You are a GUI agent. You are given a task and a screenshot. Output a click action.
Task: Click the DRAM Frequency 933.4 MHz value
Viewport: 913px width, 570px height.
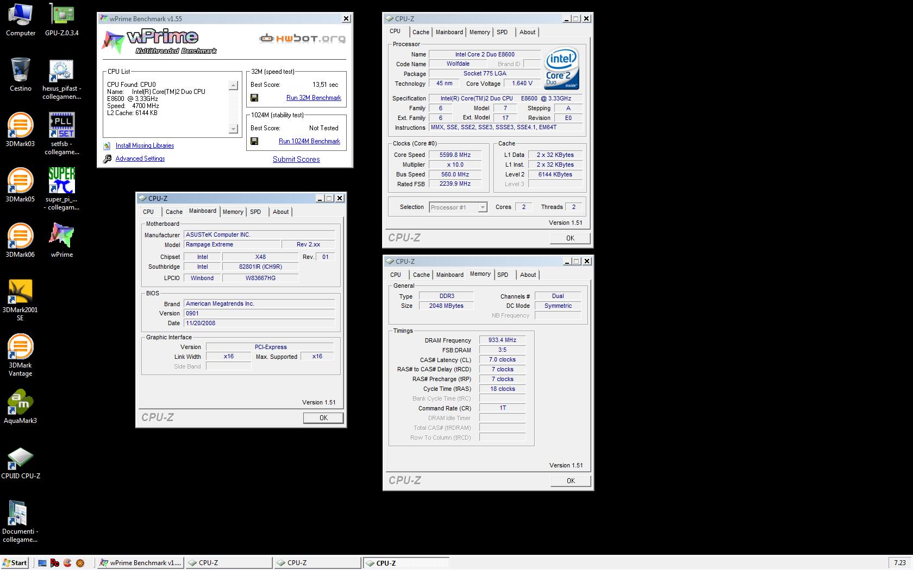click(x=502, y=340)
